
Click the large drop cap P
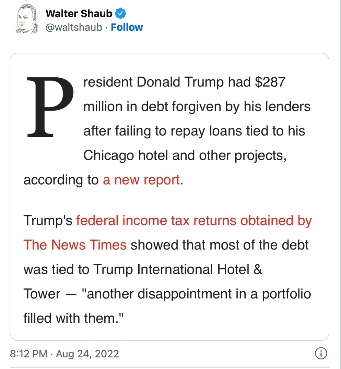coord(50,106)
